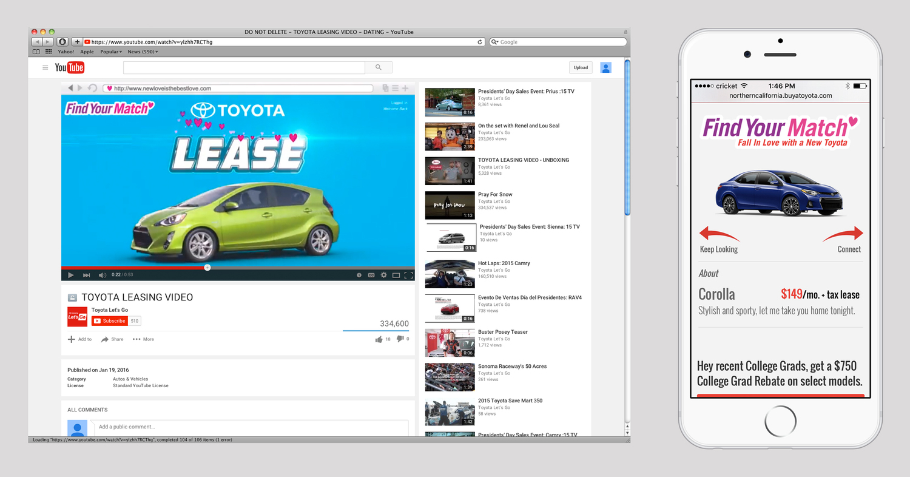
Task: Enter fullscreen in the video player
Action: click(x=408, y=275)
